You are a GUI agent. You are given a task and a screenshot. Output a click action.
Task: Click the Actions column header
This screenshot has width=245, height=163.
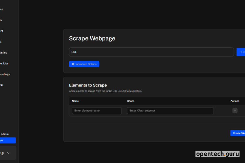235,101
